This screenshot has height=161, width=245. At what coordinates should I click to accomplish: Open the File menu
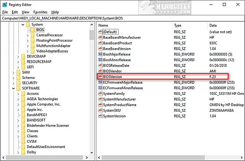(5, 12)
